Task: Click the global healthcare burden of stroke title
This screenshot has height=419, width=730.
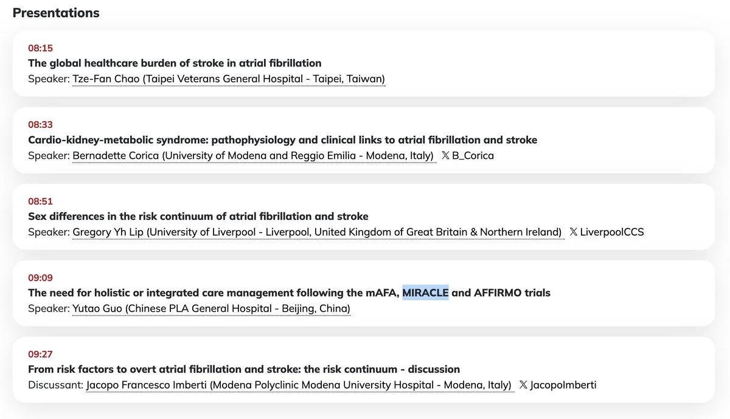Action: click(175, 63)
